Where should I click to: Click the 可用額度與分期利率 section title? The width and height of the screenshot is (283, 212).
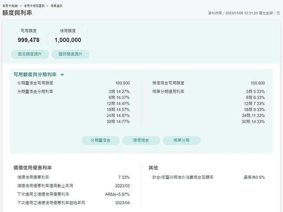coord(35,75)
